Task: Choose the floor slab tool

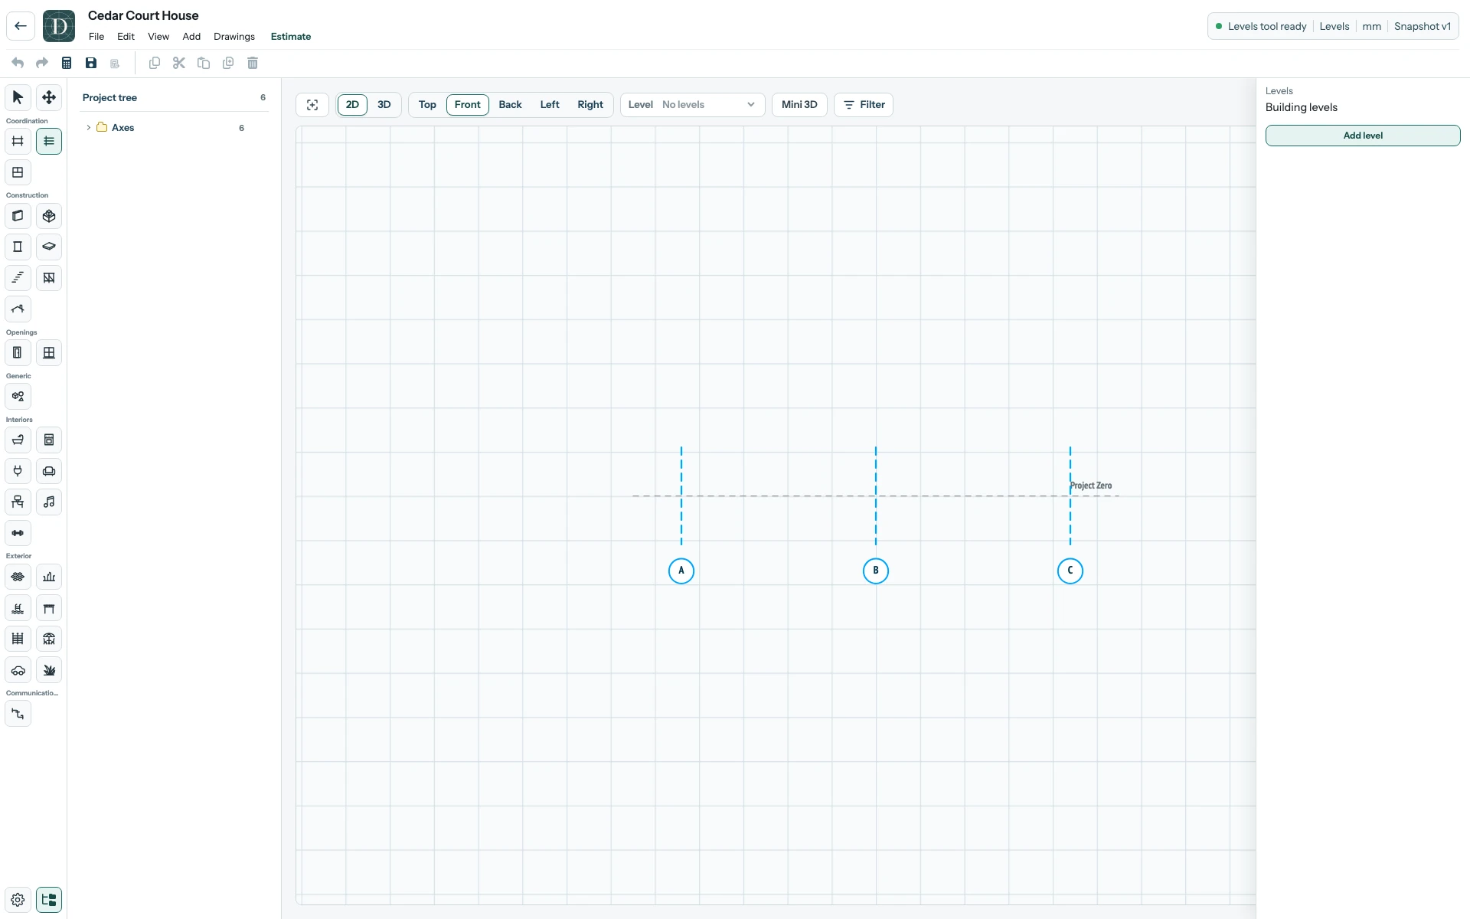Action: (x=49, y=247)
